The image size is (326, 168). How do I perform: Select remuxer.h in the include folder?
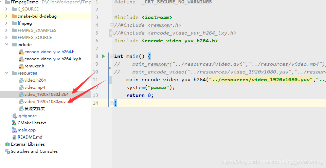tap(34, 66)
